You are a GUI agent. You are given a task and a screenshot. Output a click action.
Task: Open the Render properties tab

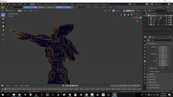(x=145, y=45)
